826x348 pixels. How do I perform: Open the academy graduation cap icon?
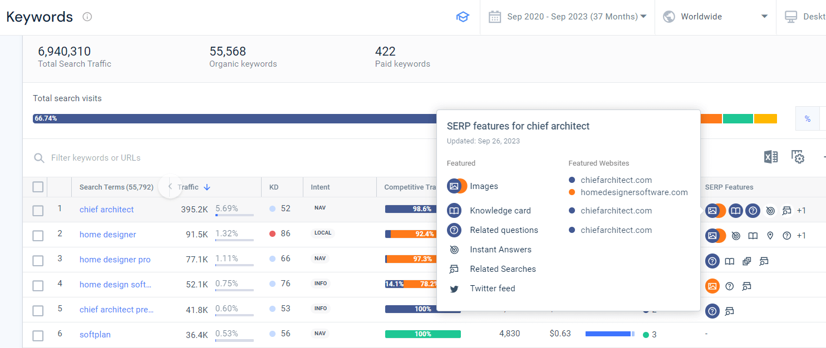tap(463, 17)
